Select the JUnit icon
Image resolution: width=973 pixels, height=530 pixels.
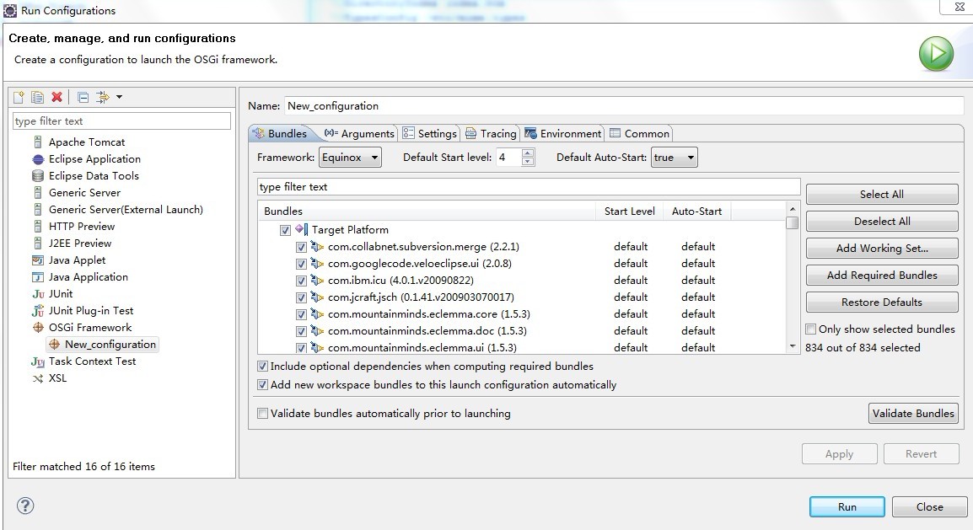38,294
